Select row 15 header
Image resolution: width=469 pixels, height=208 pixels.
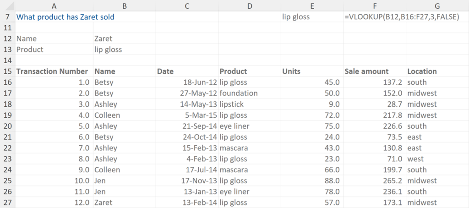pyautogui.click(x=7, y=71)
